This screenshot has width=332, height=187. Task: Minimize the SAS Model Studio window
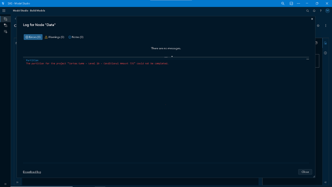(x=307, y=3)
